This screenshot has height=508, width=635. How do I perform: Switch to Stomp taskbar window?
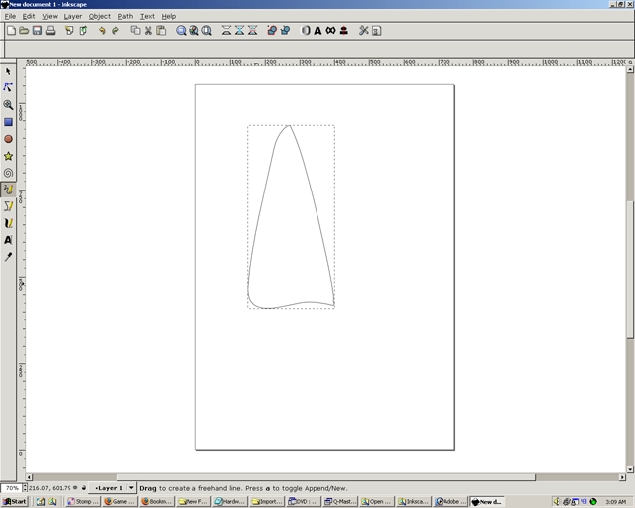click(x=83, y=501)
